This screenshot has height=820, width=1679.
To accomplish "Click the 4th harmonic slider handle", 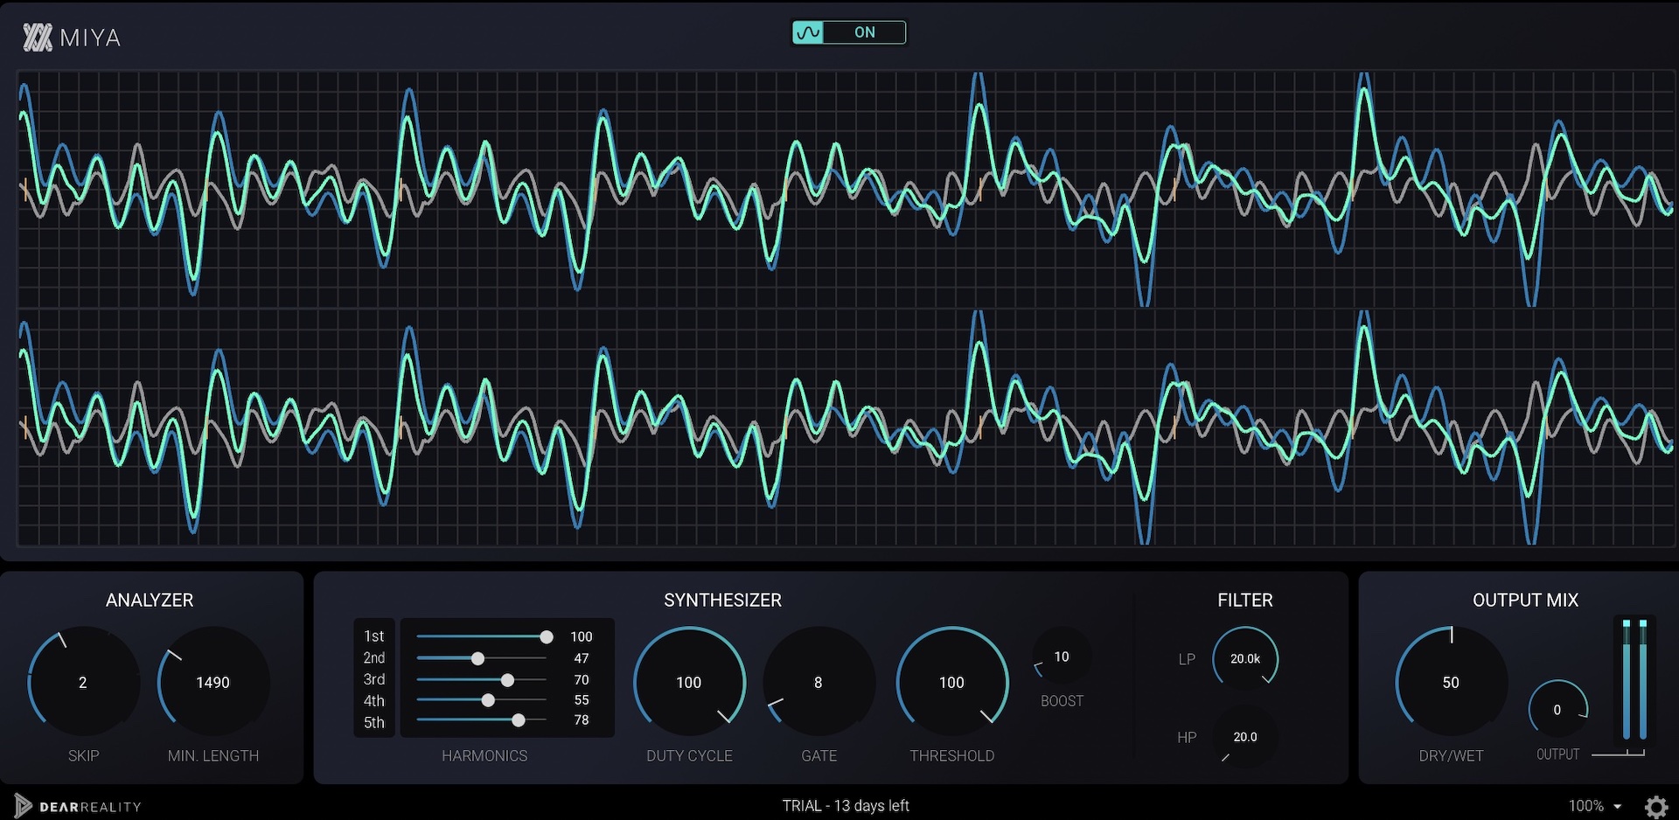I will [x=488, y=700].
